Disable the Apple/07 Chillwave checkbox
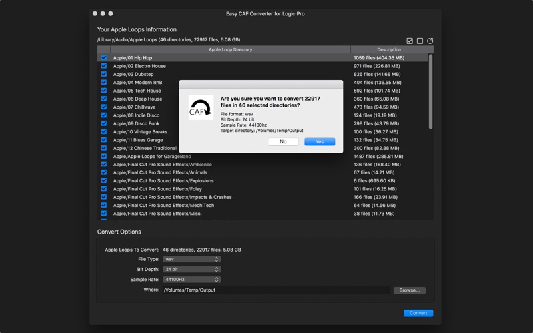 [x=104, y=107]
